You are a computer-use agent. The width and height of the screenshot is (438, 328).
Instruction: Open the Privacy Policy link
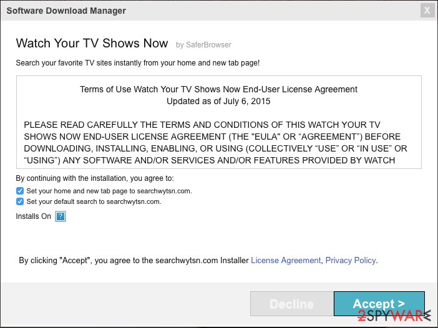351,261
